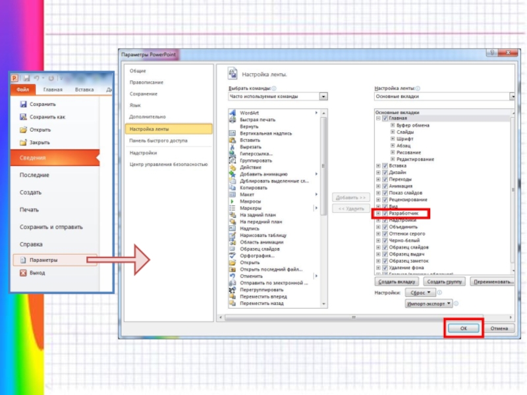
Task: Select the Quick Print (Быстрая печать) icon
Action: (x=233, y=120)
